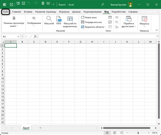Screen dimensions: 161x135
Task: Switch to Normal view in status bar
Action: coord(107,133)
